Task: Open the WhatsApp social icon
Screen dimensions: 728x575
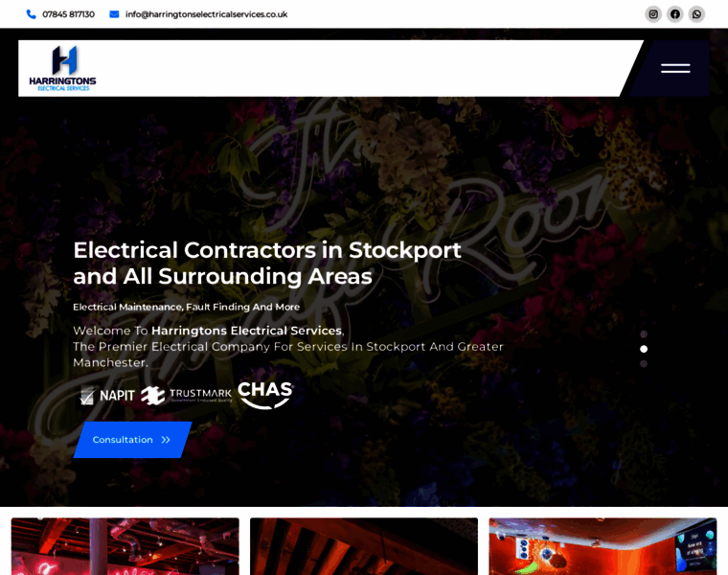Action: pyautogui.click(x=696, y=14)
